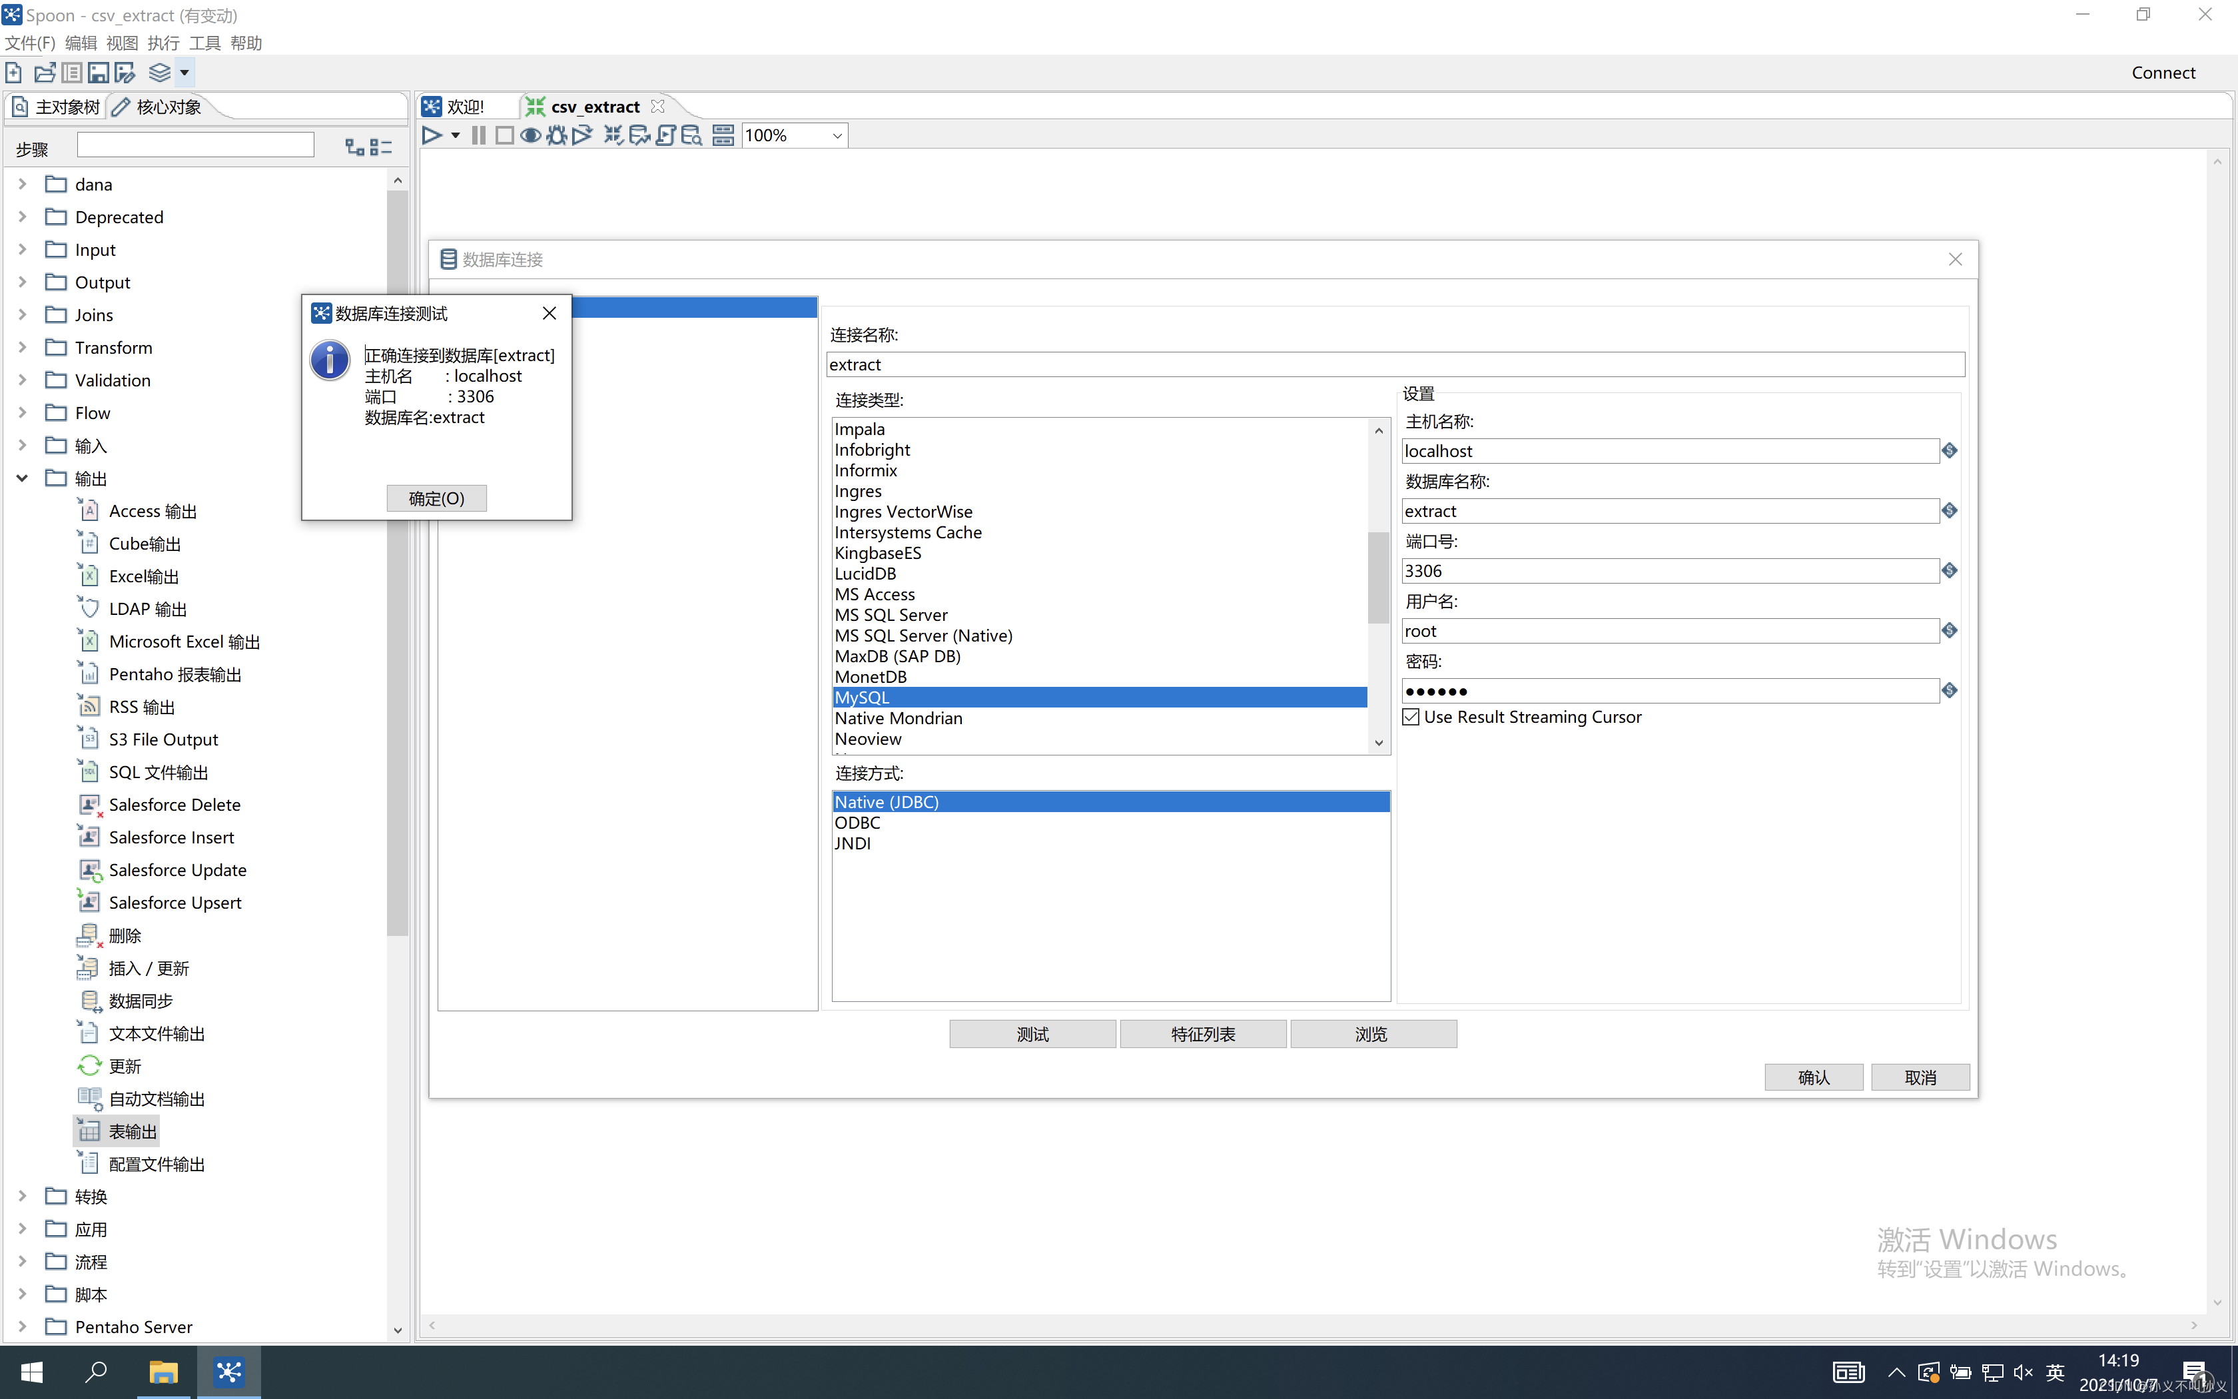Select ODBC connection method
The width and height of the screenshot is (2238, 1399).
pos(857,823)
